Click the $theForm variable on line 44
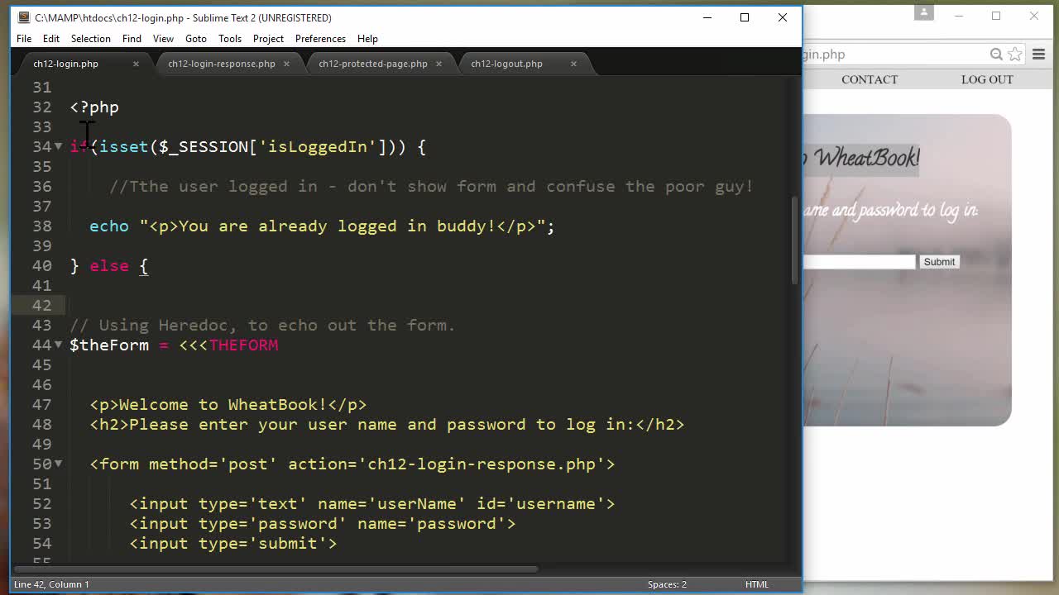 pos(109,345)
